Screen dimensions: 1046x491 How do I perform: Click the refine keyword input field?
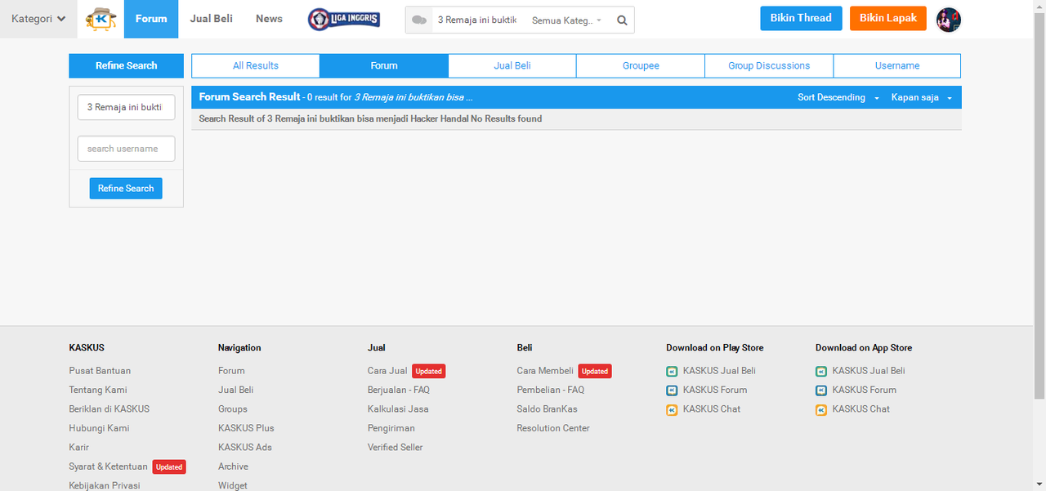tap(127, 107)
